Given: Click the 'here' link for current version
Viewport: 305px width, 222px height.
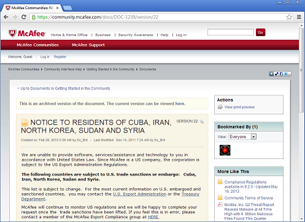Looking at the screenshot, I should (180, 103).
